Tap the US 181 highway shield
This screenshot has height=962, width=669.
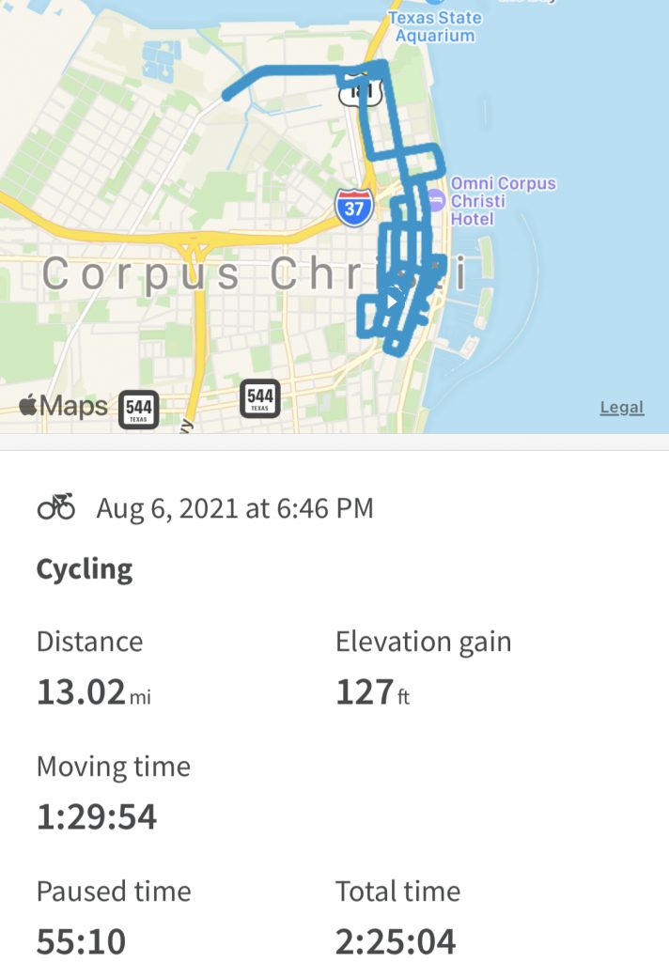click(x=360, y=89)
